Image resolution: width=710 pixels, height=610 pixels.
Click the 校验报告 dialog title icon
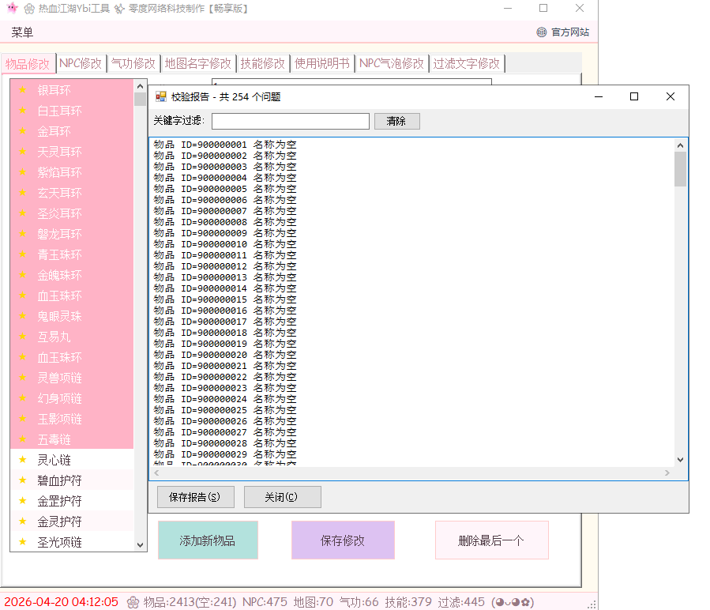(161, 96)
